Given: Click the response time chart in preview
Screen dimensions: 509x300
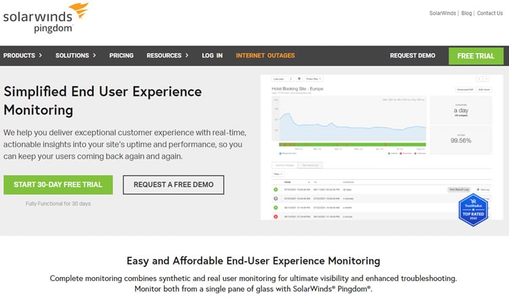Looking at the screenshot, I should coord(350,119).
